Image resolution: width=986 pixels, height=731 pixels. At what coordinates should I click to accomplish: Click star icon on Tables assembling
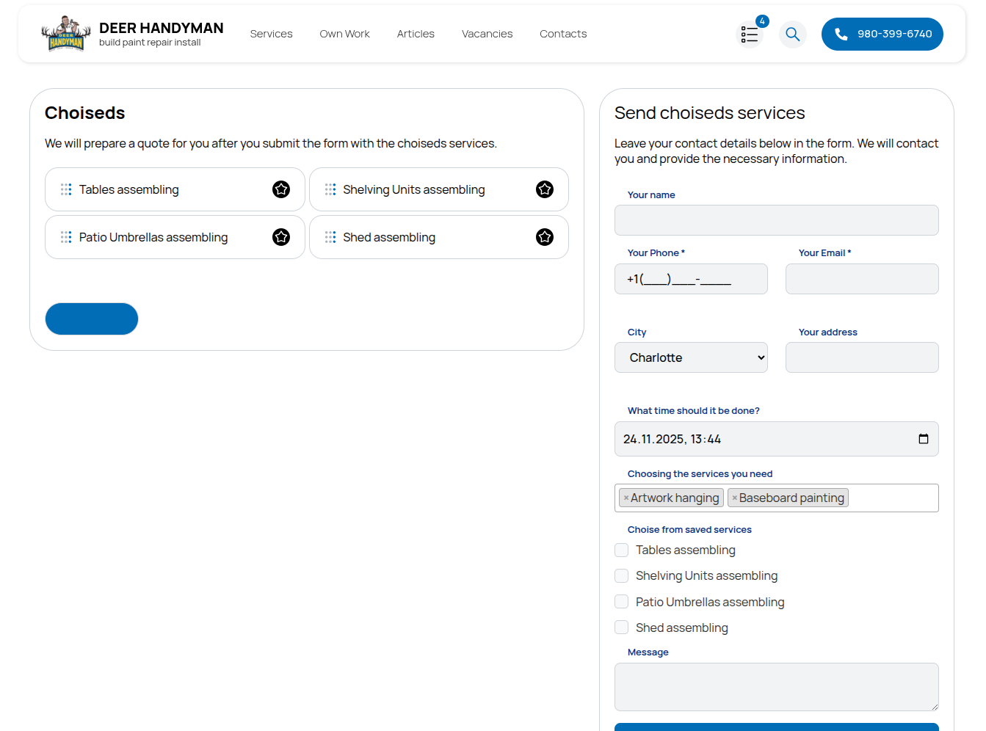281,189
